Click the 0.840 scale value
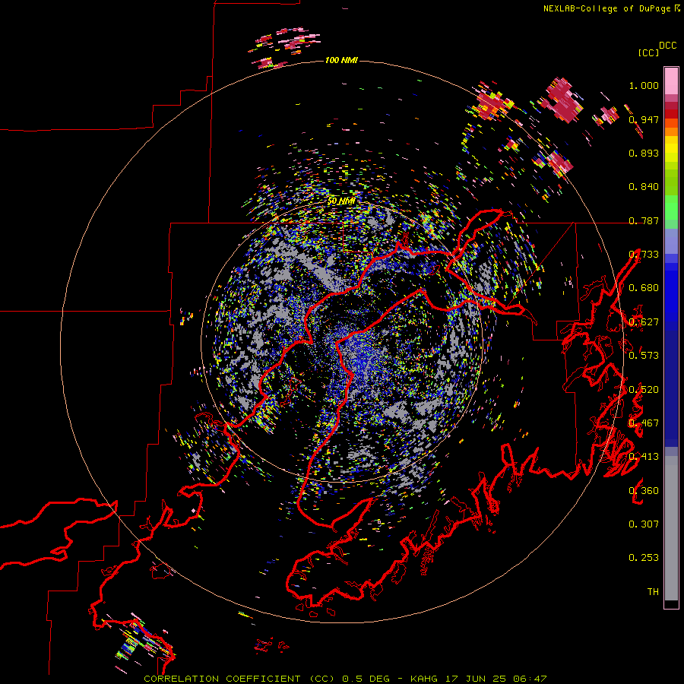This screenshot has height=684, width=684. click(x=644, y=187)
